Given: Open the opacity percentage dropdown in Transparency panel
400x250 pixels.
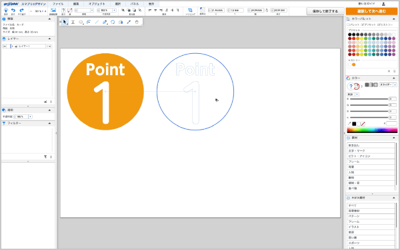Looking at the screenshot, I should [30, 116].
